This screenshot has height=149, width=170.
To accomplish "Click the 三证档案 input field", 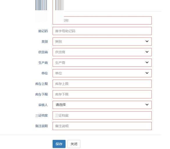I will pos(102,115).
